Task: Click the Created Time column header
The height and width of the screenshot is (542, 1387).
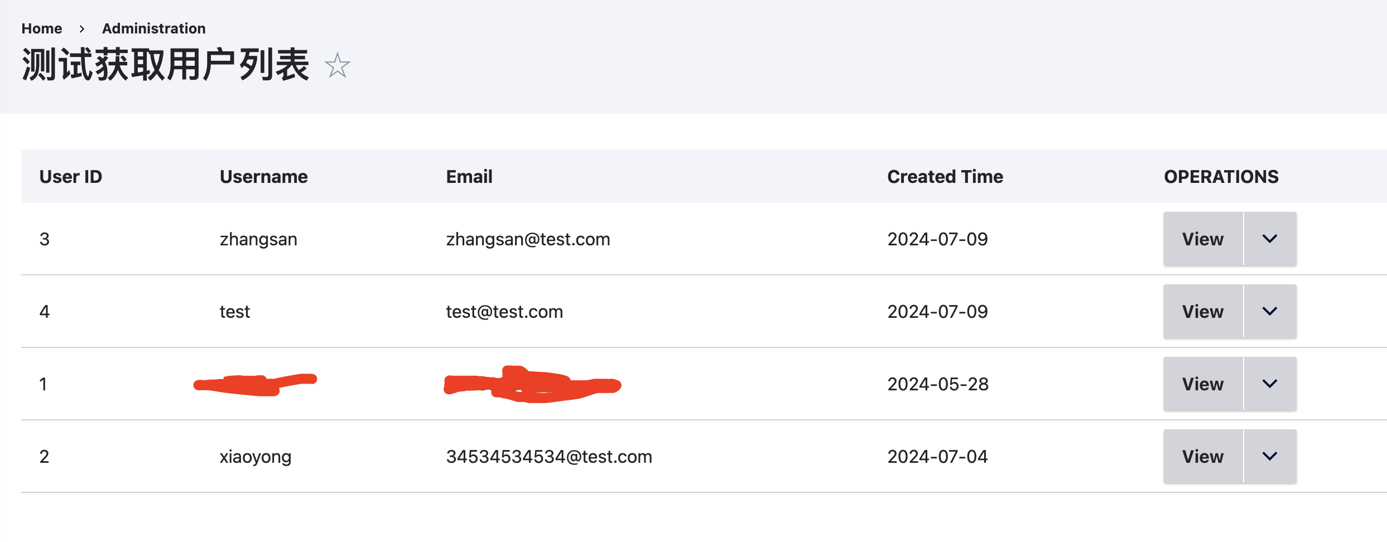Action: [x=945, y=177]
